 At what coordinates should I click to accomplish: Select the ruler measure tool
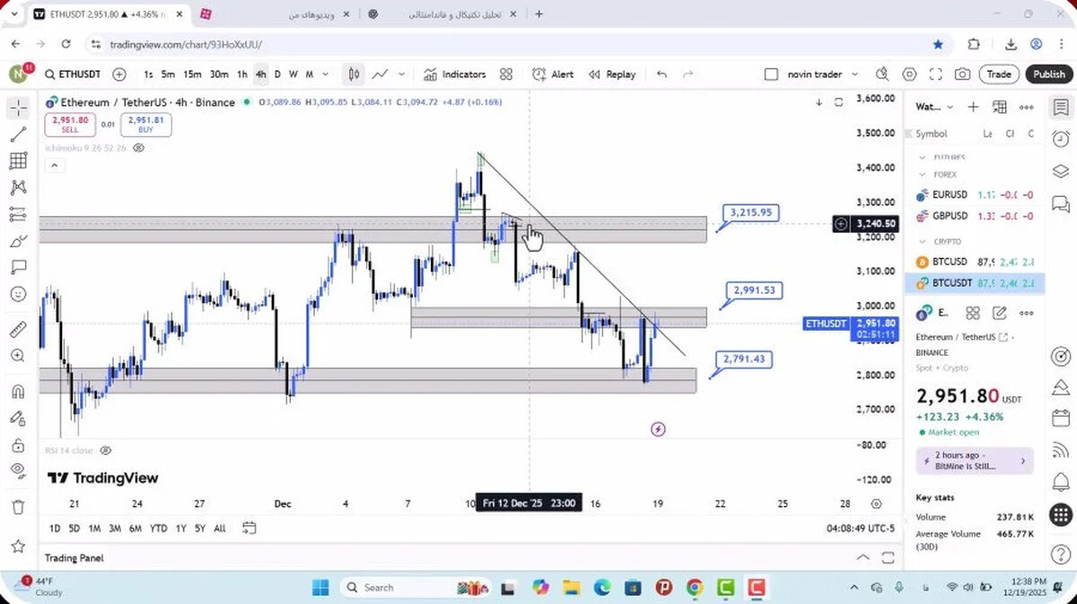point(18,329)
